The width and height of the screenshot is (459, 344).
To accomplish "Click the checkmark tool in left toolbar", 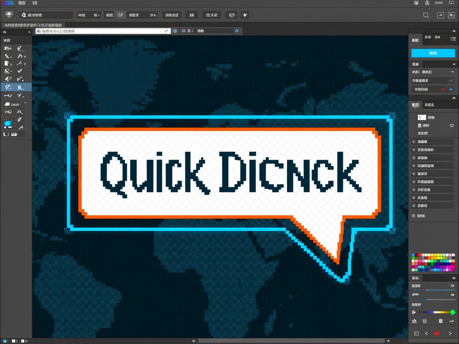I will coord(20,71).
